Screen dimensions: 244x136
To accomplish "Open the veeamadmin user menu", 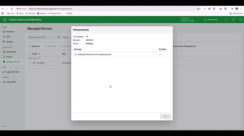I will point(212,20).
